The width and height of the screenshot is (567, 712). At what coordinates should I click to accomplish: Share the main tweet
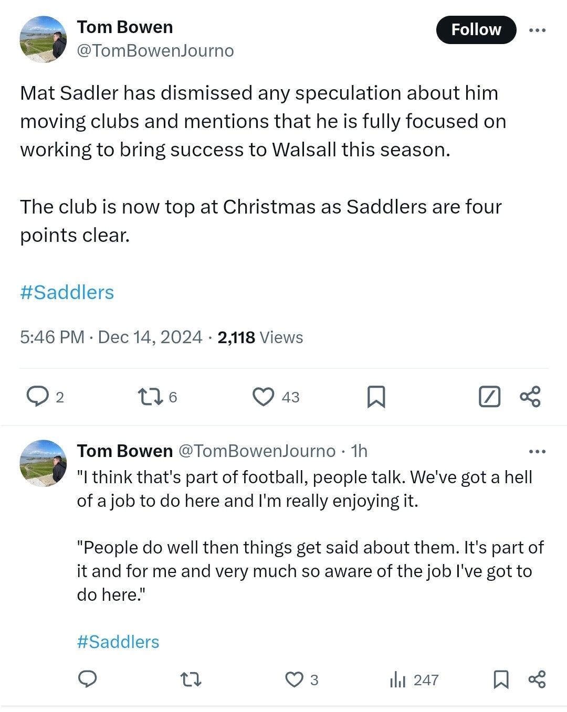pyautogui.click(x=530, y=397)
